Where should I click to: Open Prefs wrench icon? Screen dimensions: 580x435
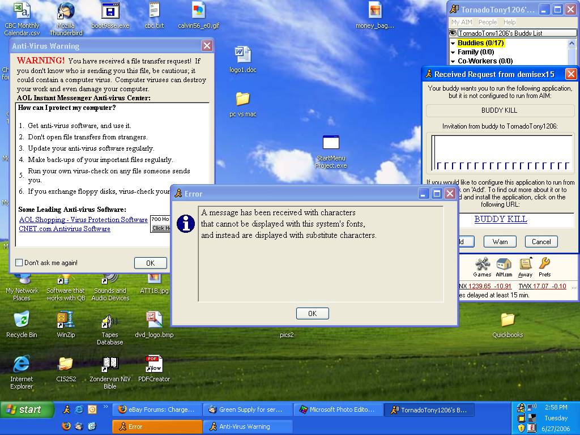pyautogui.click(x=544, y=265)
